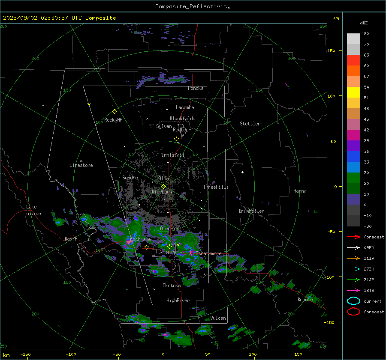This screenshot has width=386, height=360.
Task: Click the Cochrane city label
Action: tap(140, 239)
